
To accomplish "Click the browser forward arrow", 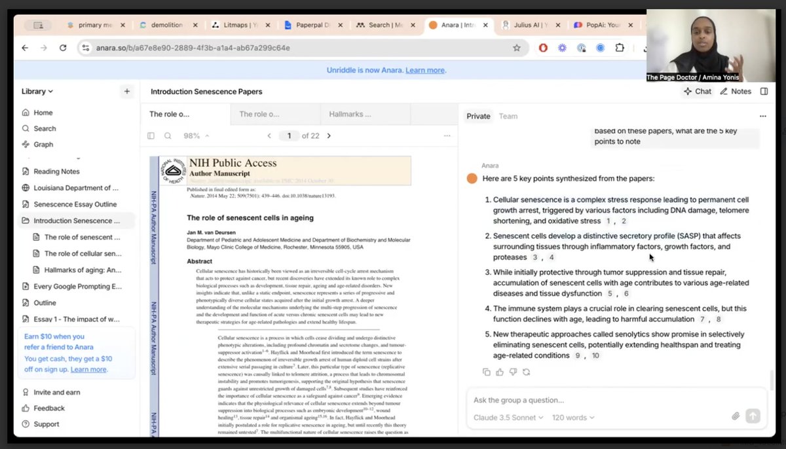I will 44,48.
